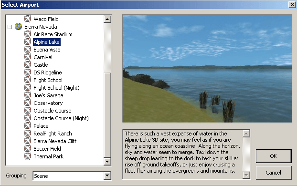Click the description box scroll down arrow
Screen dimensions: 297x186
pyautogui.click(x=246, y=175)
